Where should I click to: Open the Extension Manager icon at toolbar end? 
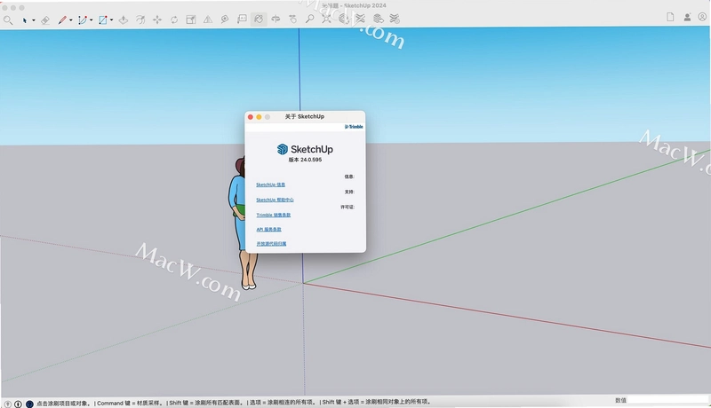[x=395, y=19]
